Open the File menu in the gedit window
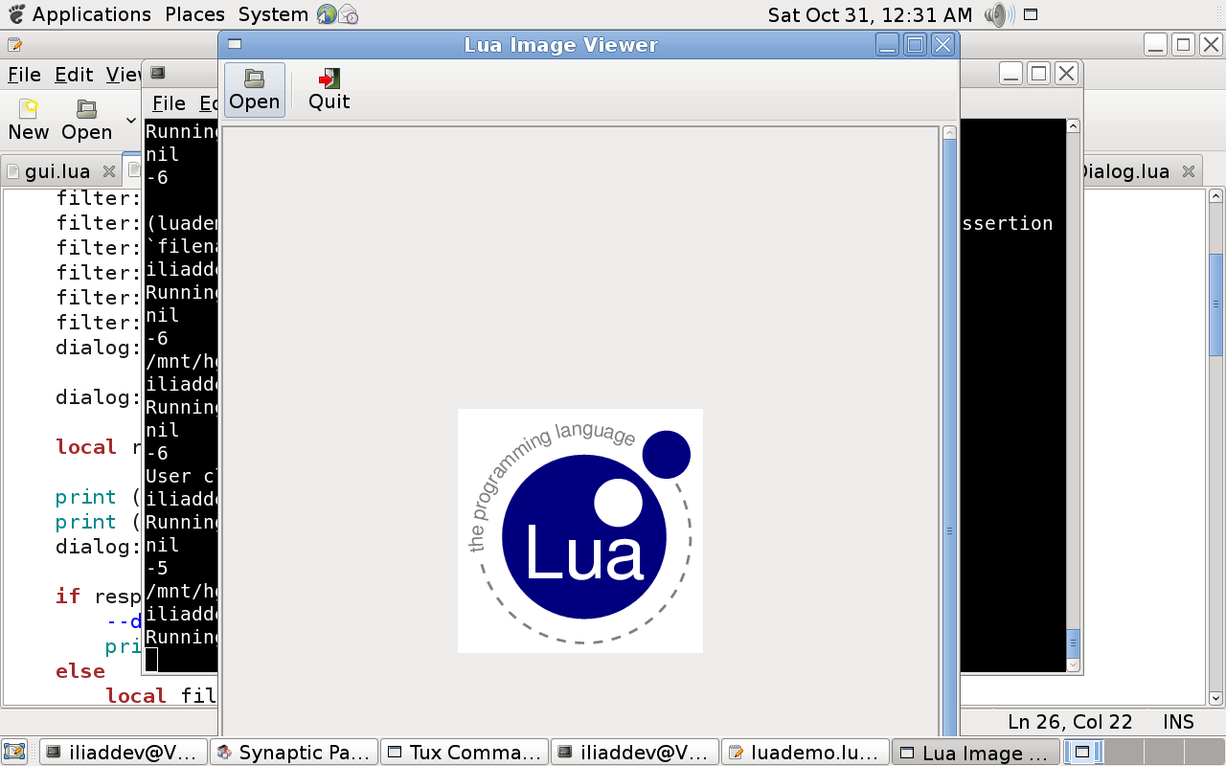 pos(24,75)
